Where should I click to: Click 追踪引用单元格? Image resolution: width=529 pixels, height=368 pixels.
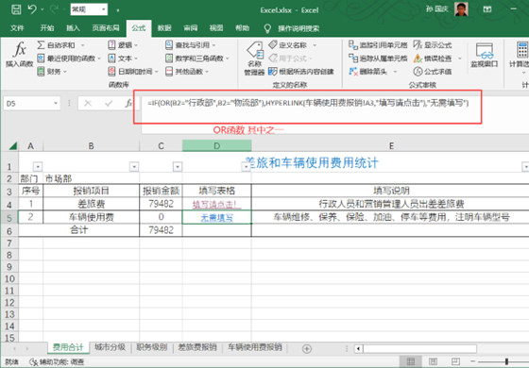[x=378, y=45]
